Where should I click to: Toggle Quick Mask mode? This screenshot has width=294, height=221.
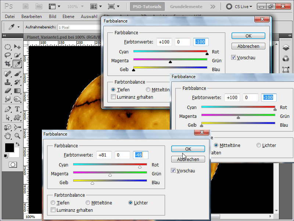point(13,165)
